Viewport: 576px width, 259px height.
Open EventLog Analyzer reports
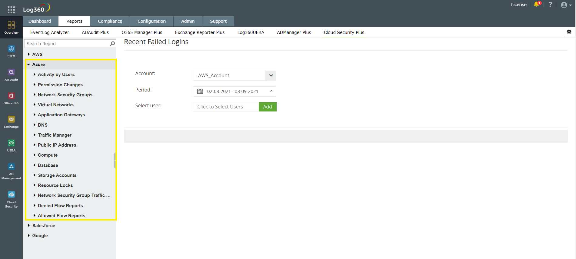click(x=50, y=32)
